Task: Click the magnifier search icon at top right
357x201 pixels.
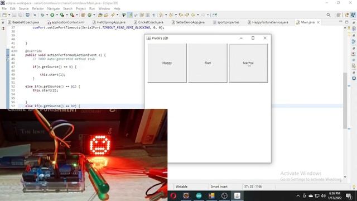Action: pyautogui.click(x=329, y=15)
